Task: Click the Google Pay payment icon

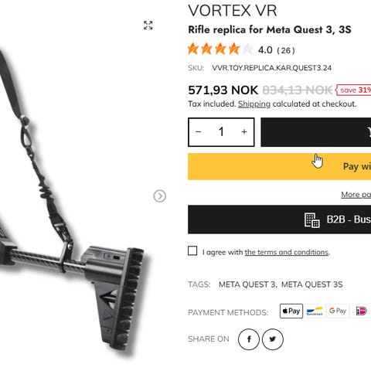Action: click(x=338, y=311)
